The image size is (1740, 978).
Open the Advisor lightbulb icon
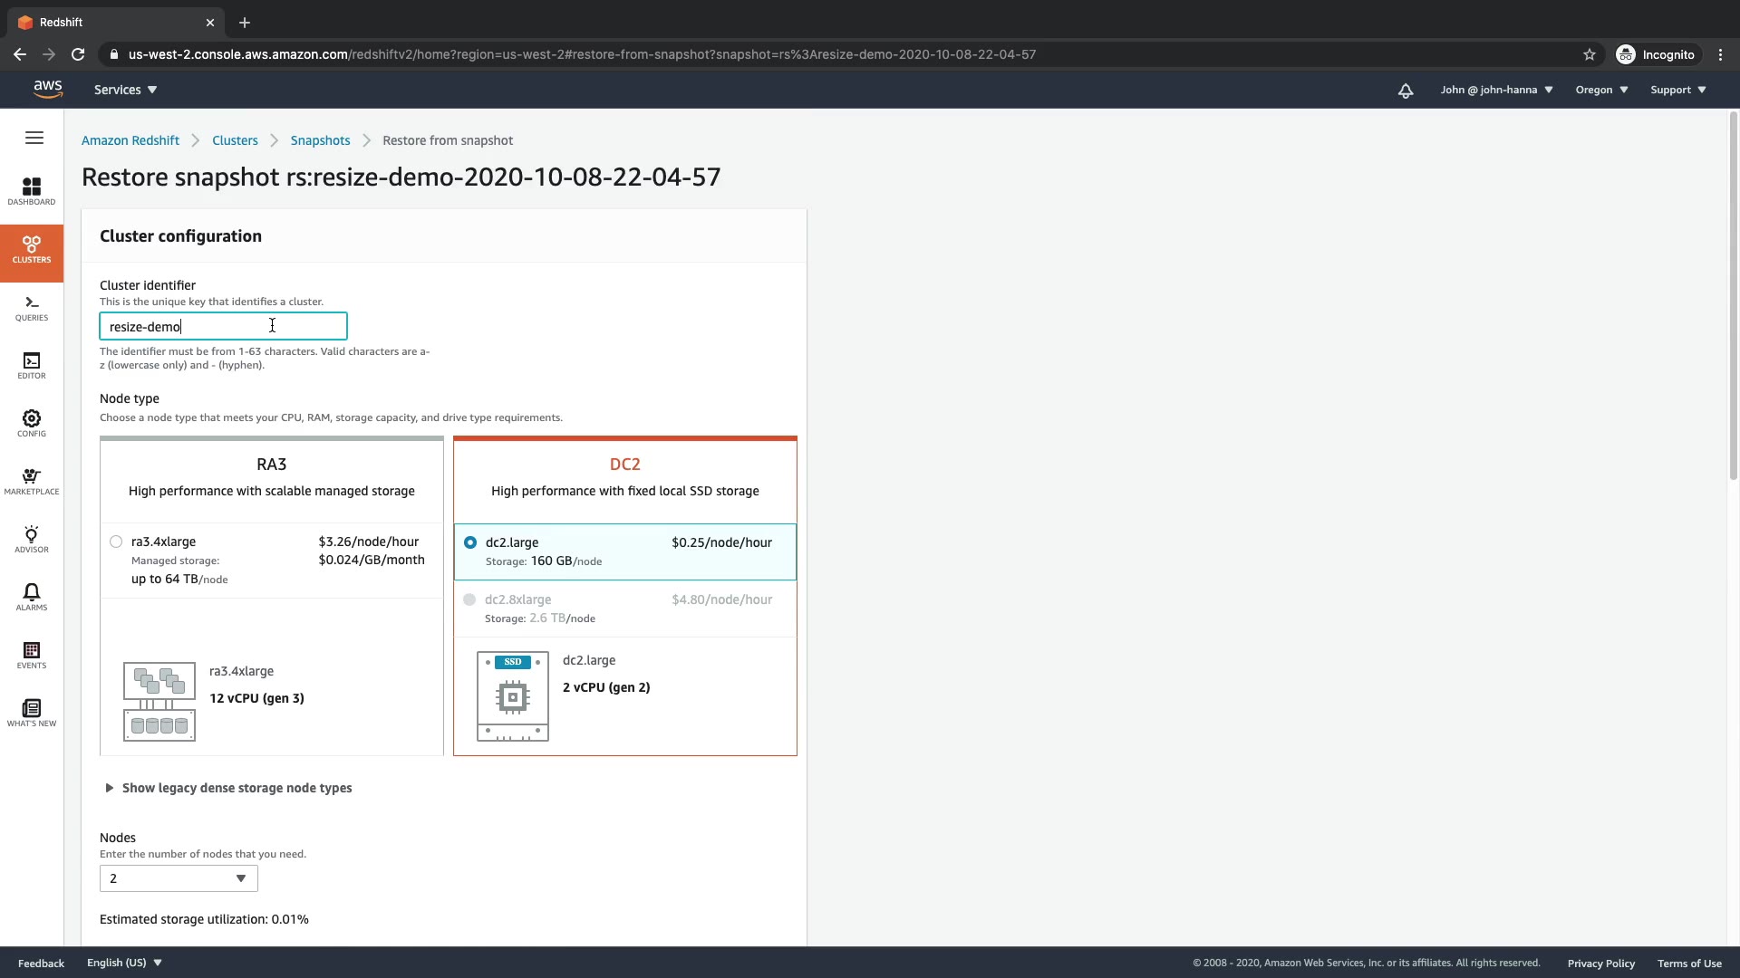click(x=32, y=539)
